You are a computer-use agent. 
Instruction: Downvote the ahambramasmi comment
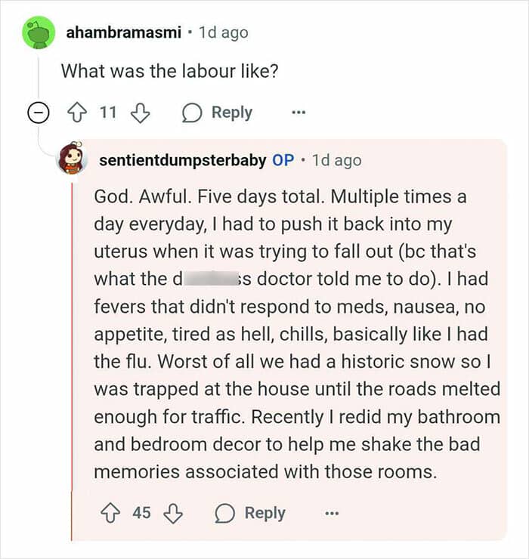click(139, 113)
